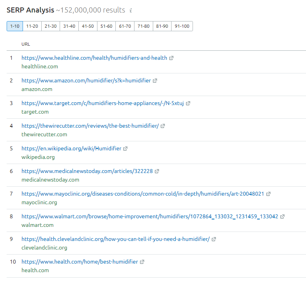Open external link icon for walmart URL

click(282, 217)
